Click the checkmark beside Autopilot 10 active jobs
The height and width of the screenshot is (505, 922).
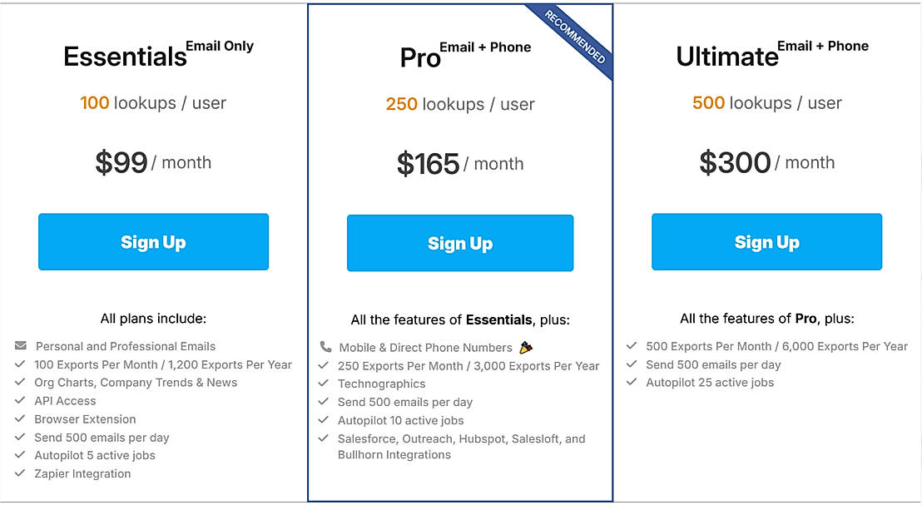(325, 420)
